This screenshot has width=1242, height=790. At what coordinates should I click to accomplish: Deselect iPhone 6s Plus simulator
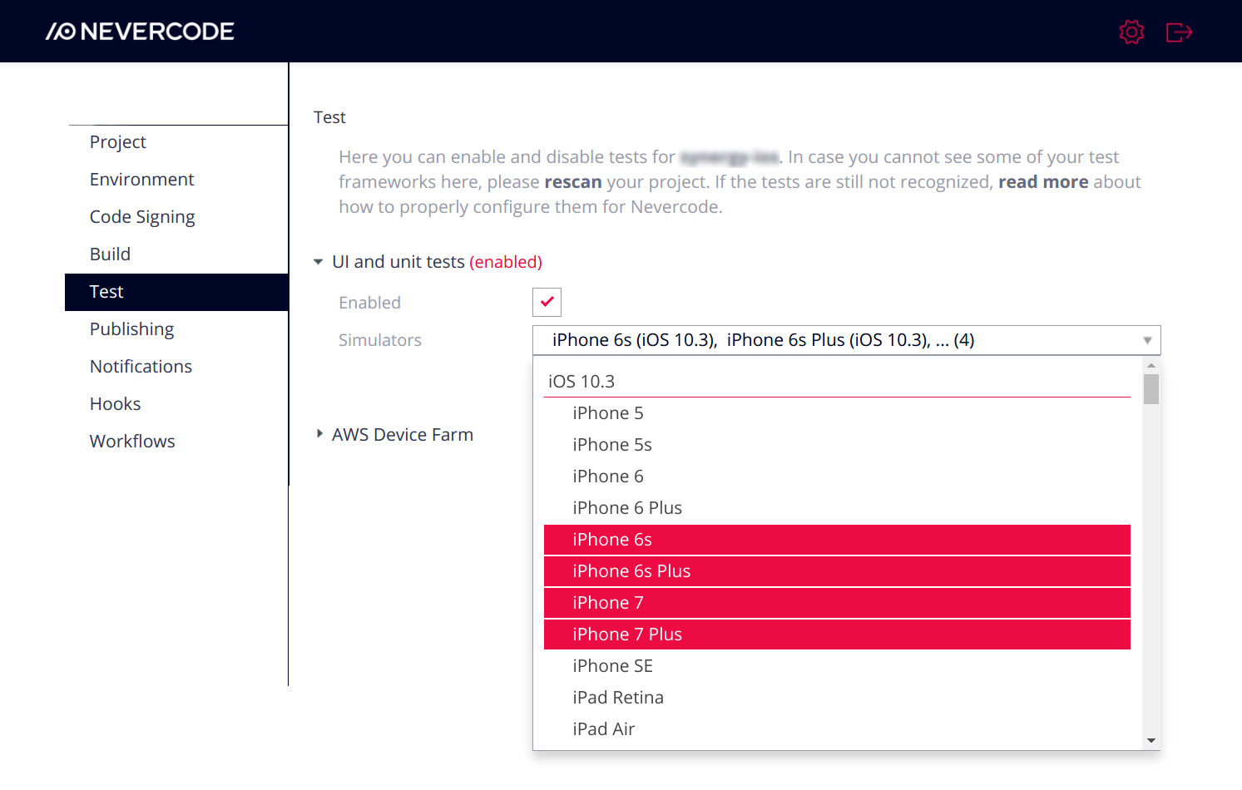(x=837, y=571)
